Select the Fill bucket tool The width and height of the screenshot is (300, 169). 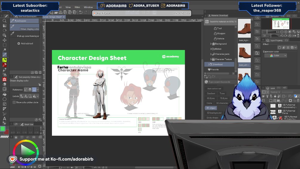click(4, 94)
